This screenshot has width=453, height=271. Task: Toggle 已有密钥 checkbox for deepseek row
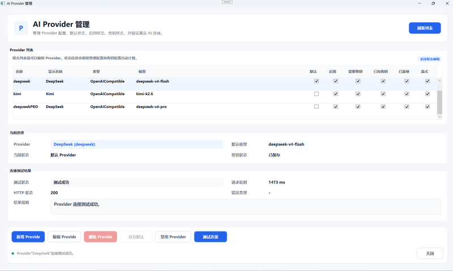click(383, 81)
